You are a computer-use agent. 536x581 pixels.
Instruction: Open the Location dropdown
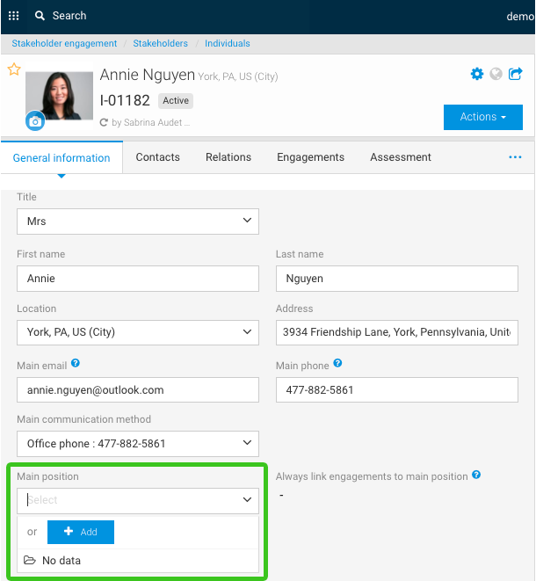click(138, 332)
